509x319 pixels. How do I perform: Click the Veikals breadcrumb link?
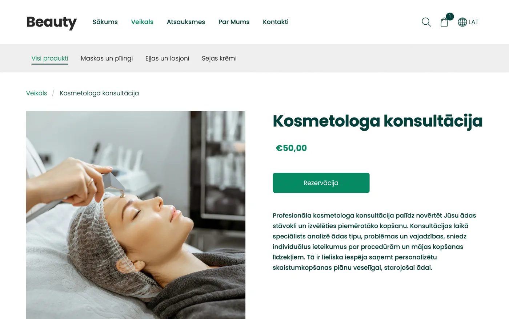click(x=36, y=93)
